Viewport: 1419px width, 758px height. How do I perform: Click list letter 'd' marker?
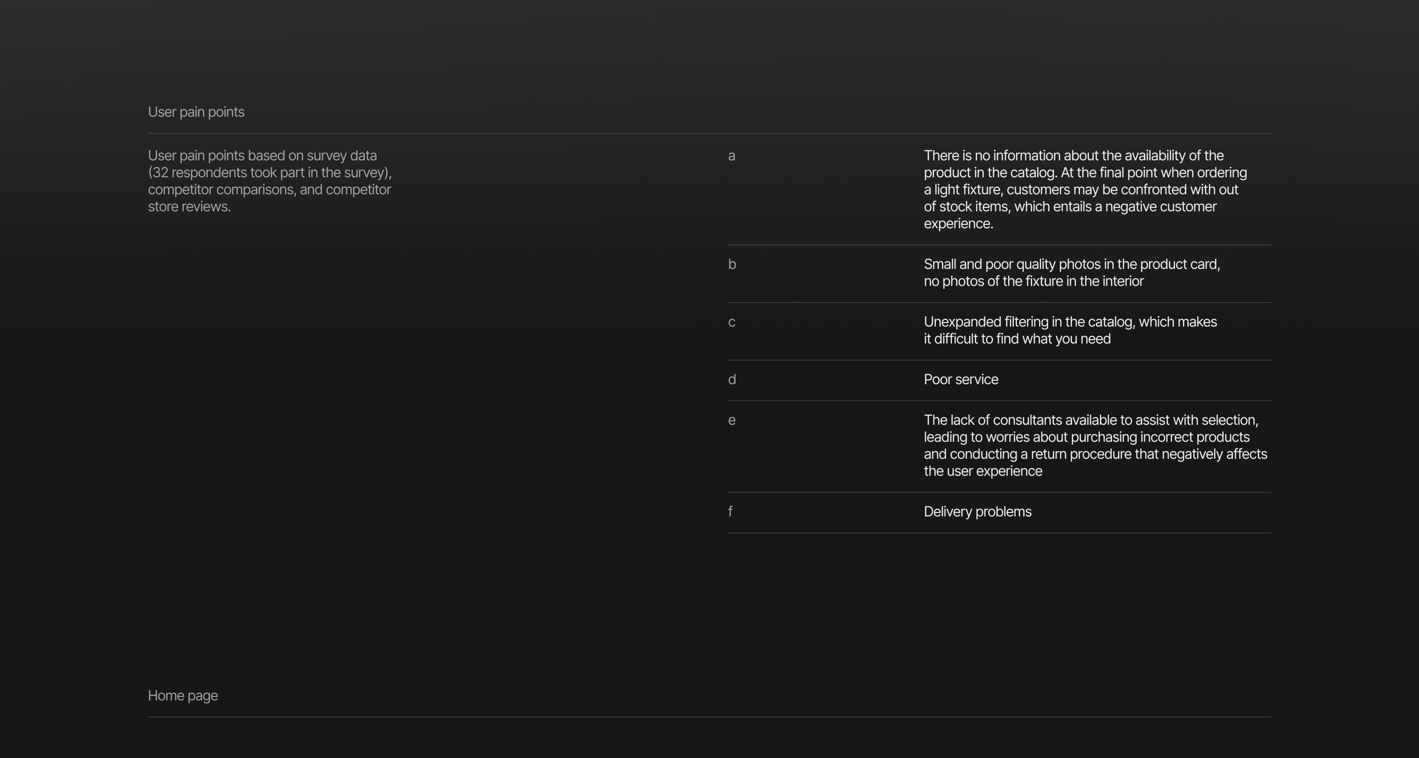732,380
